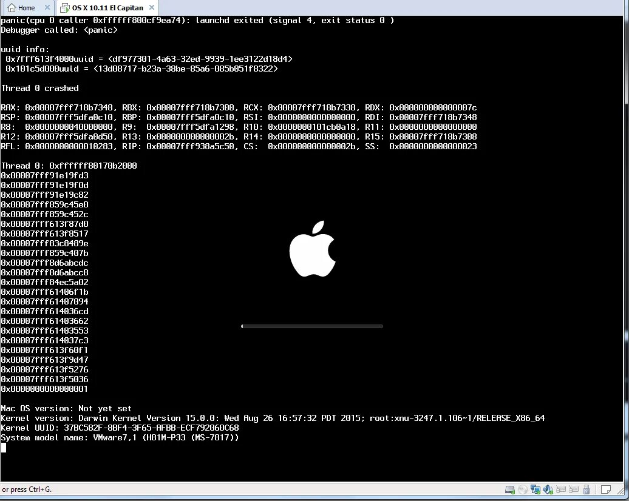The image size is (629, 501).
Task: Click the '0x101c5d000uuid' line
Action: coord(141,69)
